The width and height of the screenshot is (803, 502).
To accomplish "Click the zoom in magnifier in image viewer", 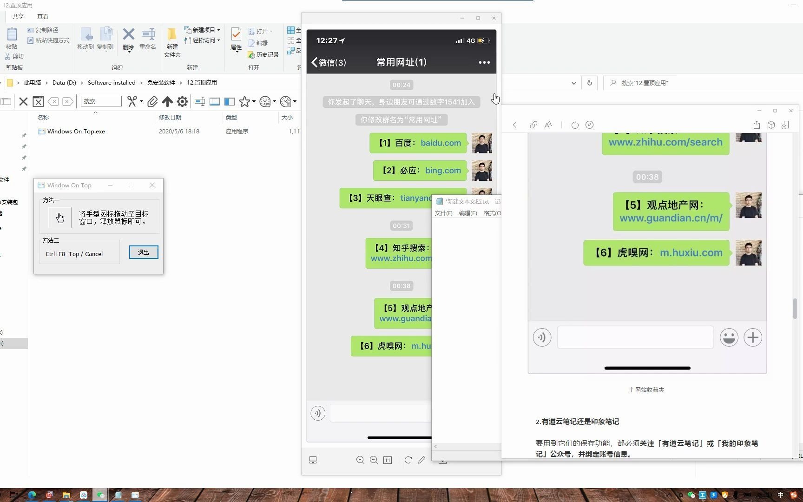I will click(360, 460).
